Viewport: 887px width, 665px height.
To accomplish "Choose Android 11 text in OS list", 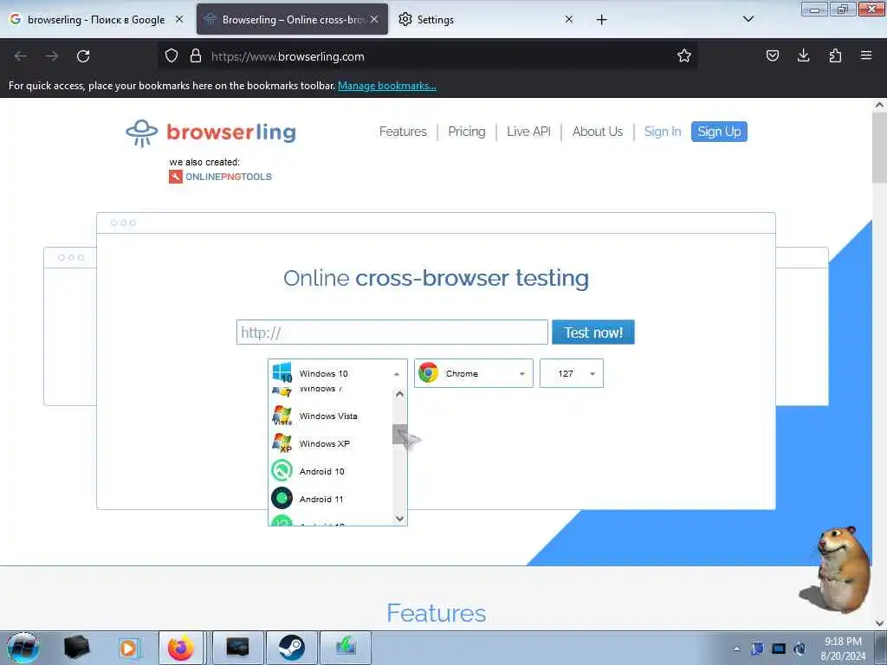I will (x=321, y=499).
